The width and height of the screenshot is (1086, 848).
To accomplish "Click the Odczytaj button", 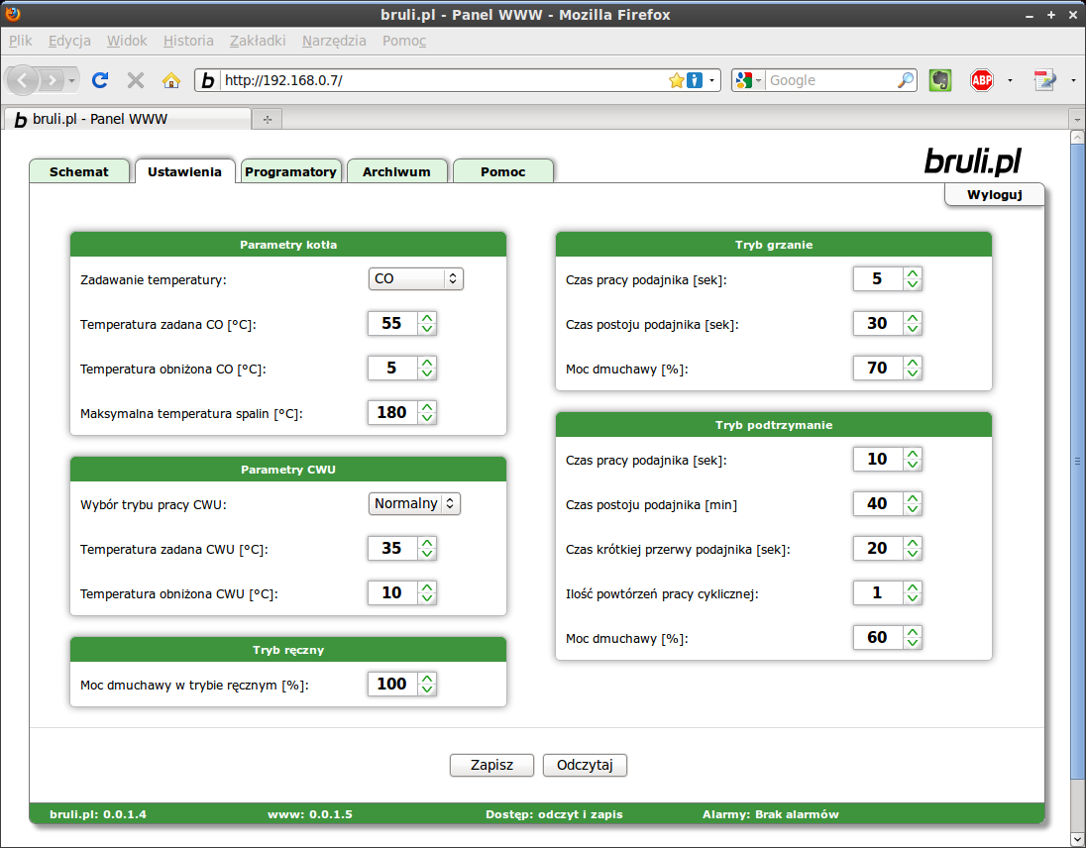I will click(x=586, y=765).
